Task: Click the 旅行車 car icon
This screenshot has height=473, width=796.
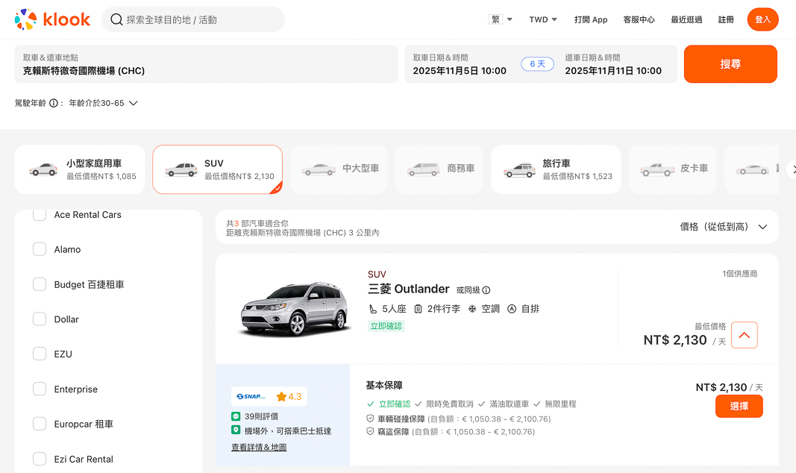Action: click(x=519, y=170)
